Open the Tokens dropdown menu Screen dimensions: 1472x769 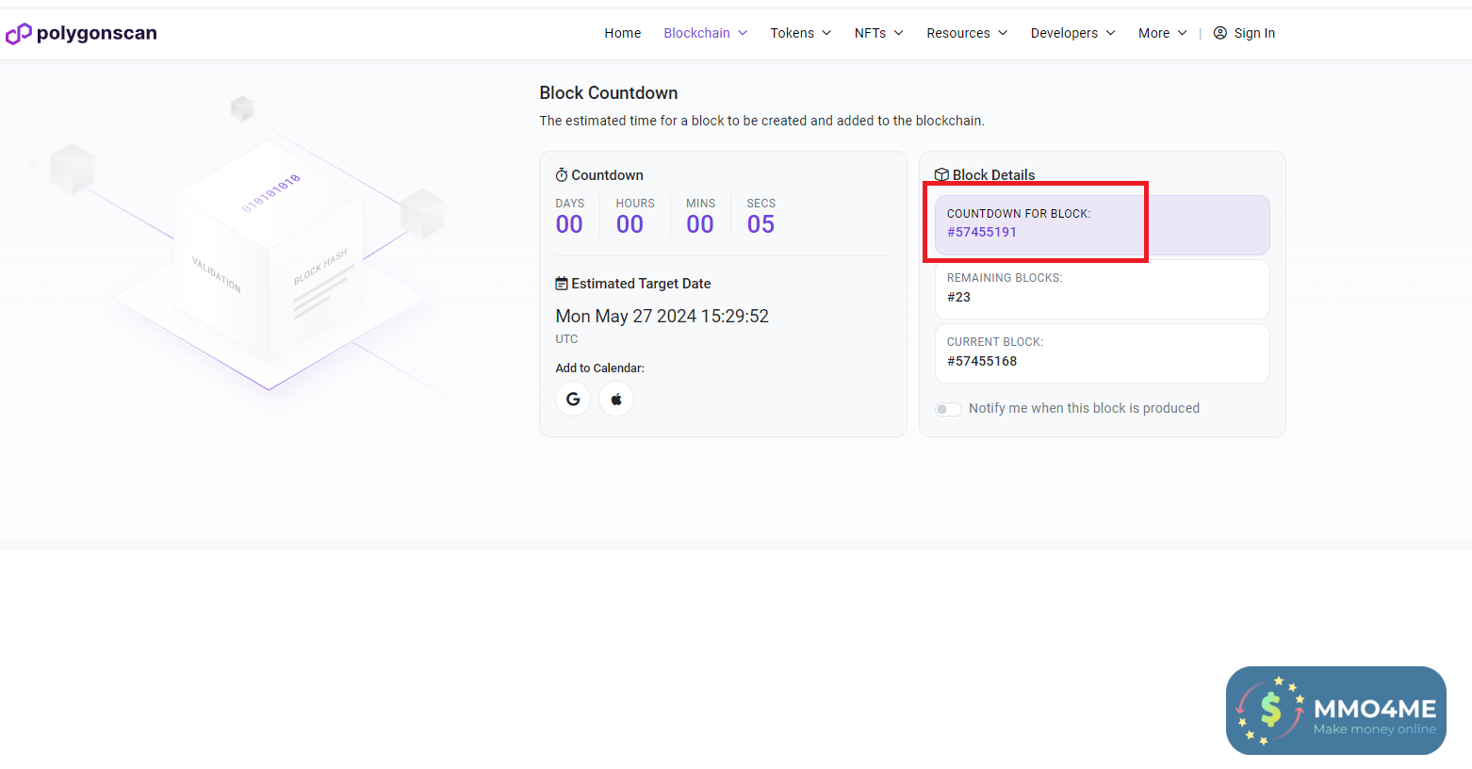pos(800,33)
